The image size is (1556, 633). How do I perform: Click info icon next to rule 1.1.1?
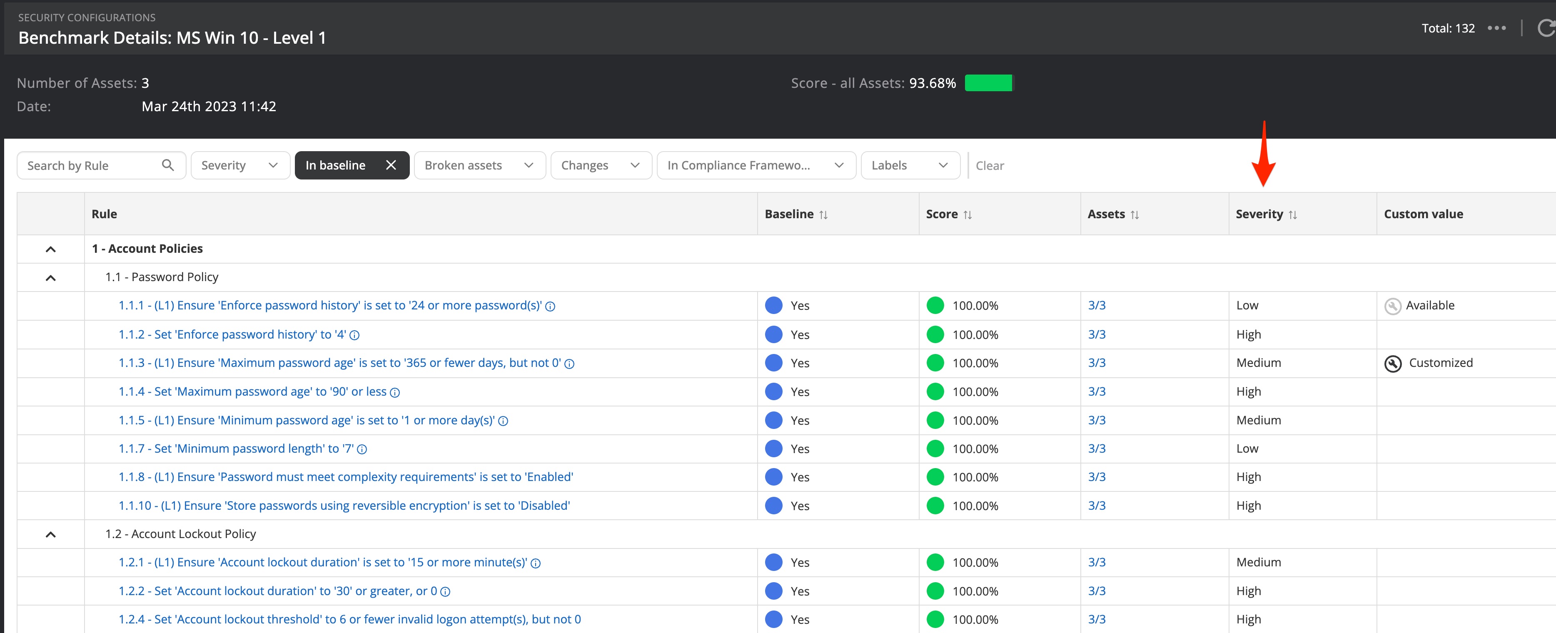[x=550, y=306]
